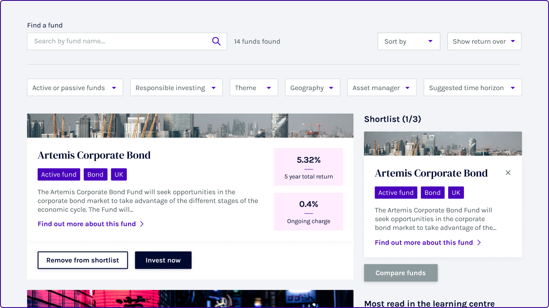Click the Invest now button
549x308 pixels.
[163, 260]
